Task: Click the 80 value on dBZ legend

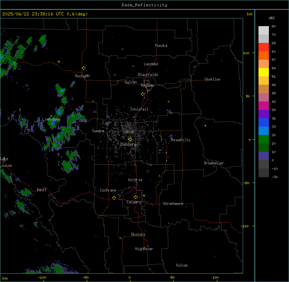Action: pyautogui.click(x=274, y=26)
